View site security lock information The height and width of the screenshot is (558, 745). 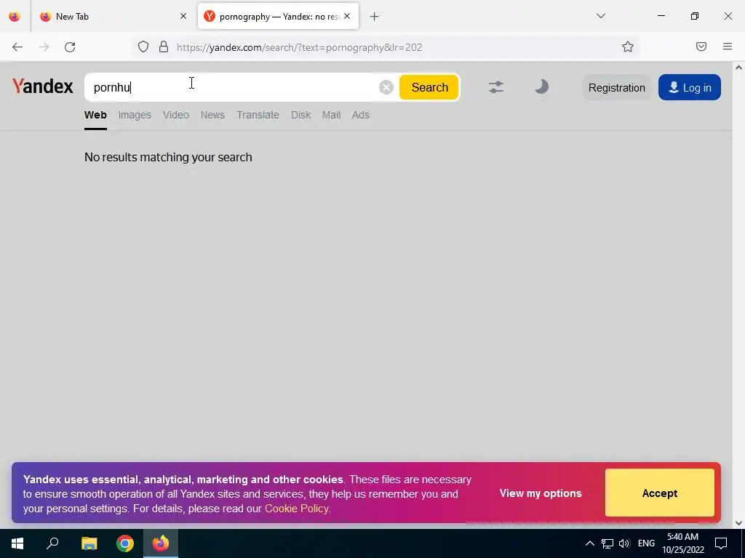tap(164, 47)
